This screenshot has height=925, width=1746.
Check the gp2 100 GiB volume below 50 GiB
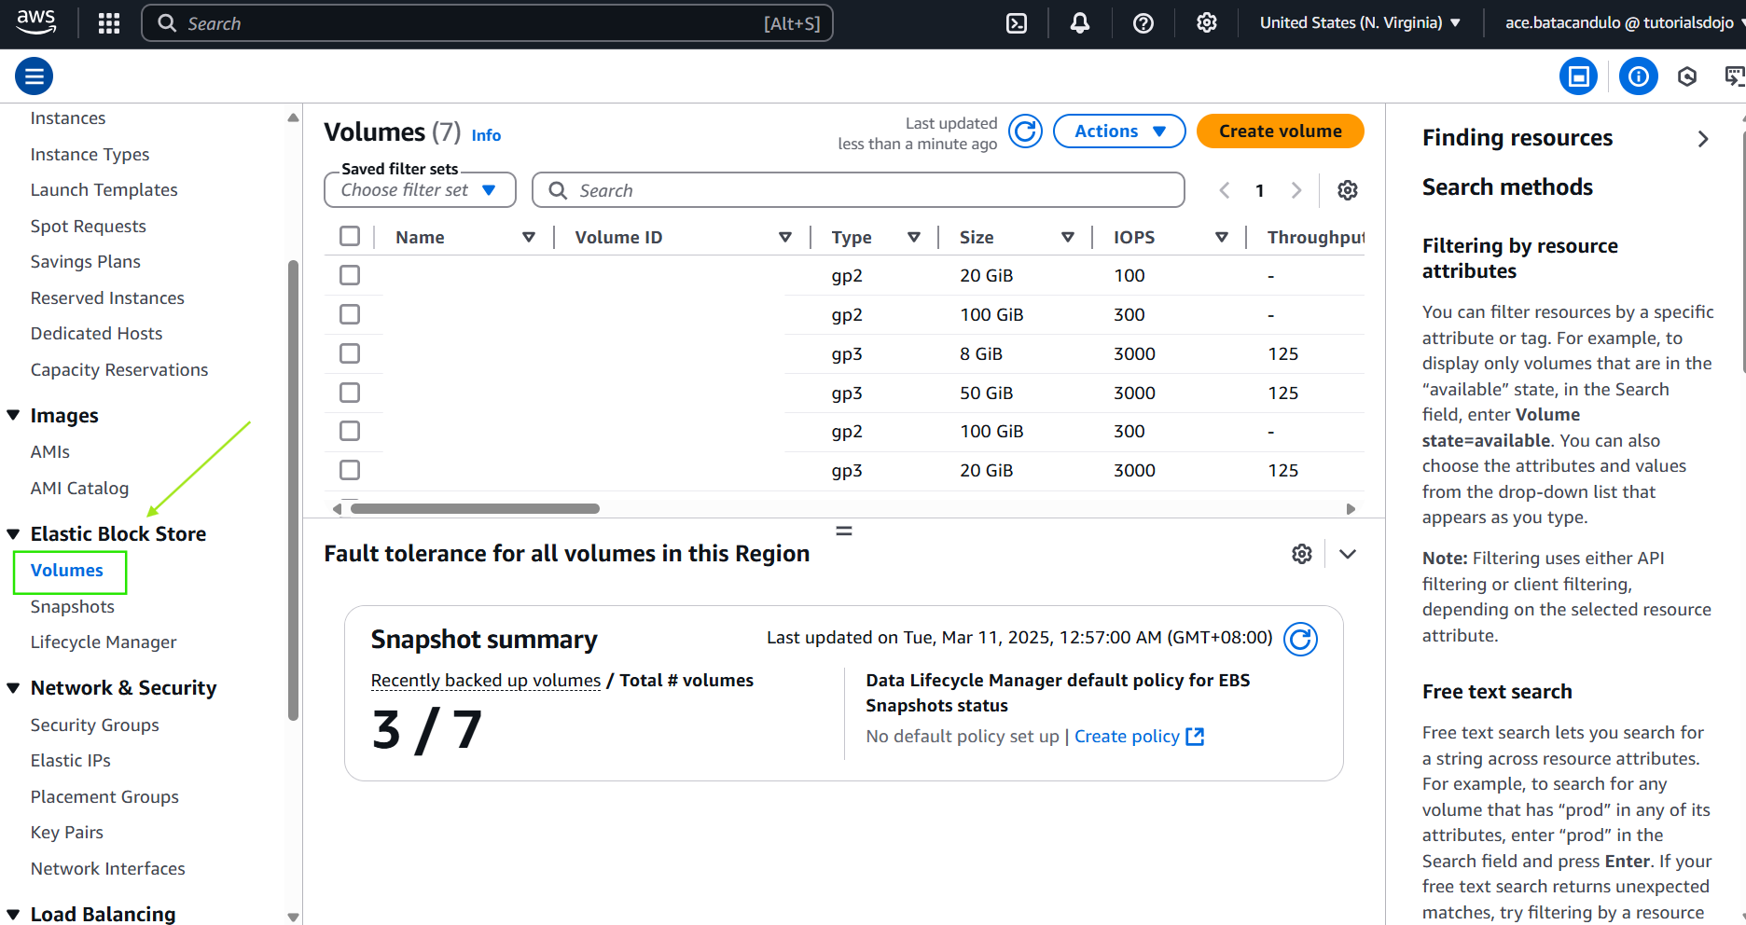[350, 431]
